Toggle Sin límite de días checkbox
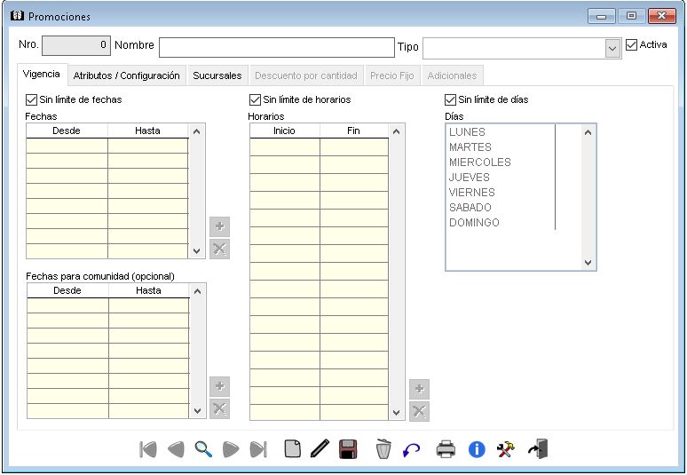 tap(451, 100)
